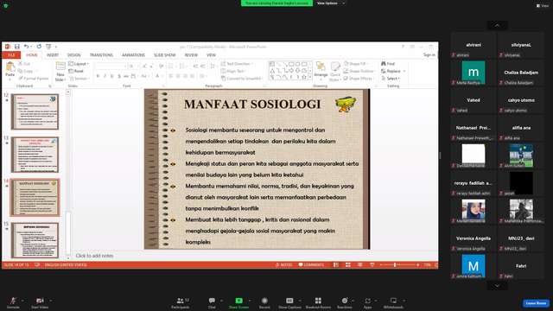Screen dimensions: 553x311
Task: Unmute the microphone in Zoom
Action: click(13, 303)
